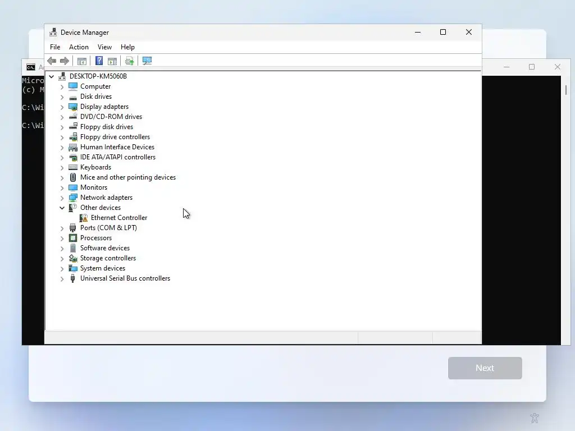Expand the Disk drives category
Image resolution: width=575 pixels, height=431 pixels.
(62, 97)
